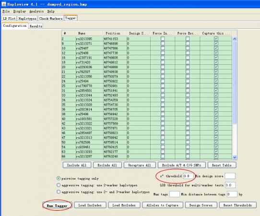Screen dimensions: 260x216
Task: Click the Min design score field
Action: click(x=230, y=176)
